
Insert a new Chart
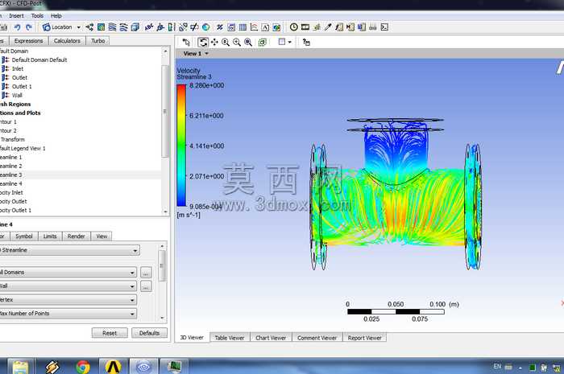(254, 27)
